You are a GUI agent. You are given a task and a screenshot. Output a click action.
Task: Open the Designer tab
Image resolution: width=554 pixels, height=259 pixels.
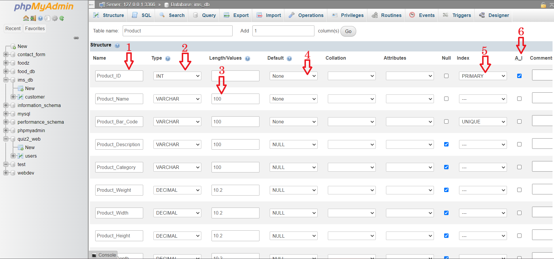(x=494, y=15)
